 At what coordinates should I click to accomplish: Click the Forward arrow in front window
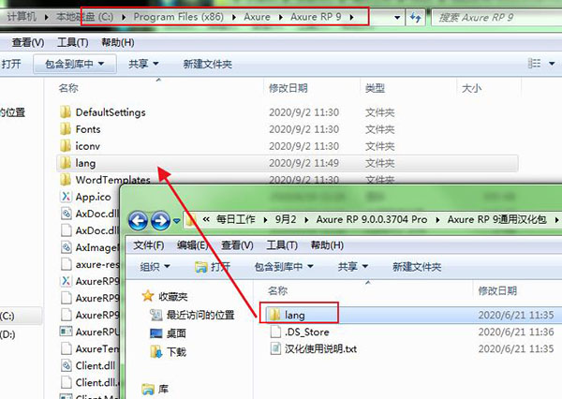point(160,220)
